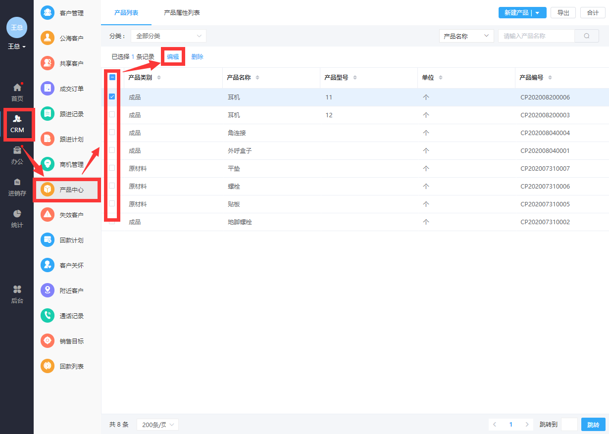
Task: Sort by 产品型号 column arrows
Action: 355,78
